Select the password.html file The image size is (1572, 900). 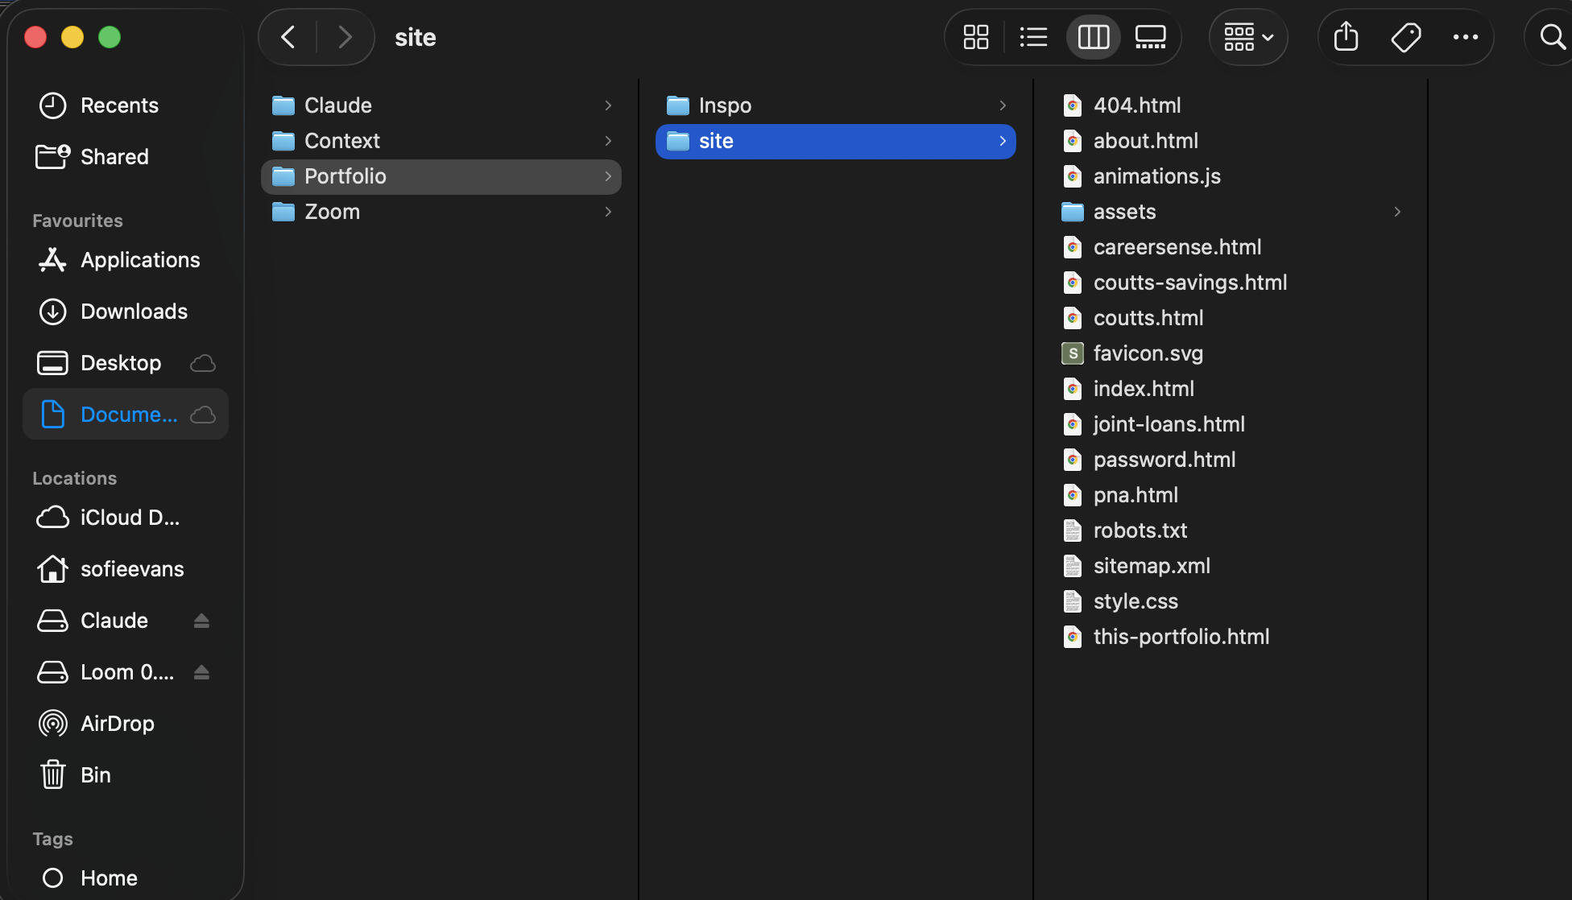click(x=1230, y=460)
